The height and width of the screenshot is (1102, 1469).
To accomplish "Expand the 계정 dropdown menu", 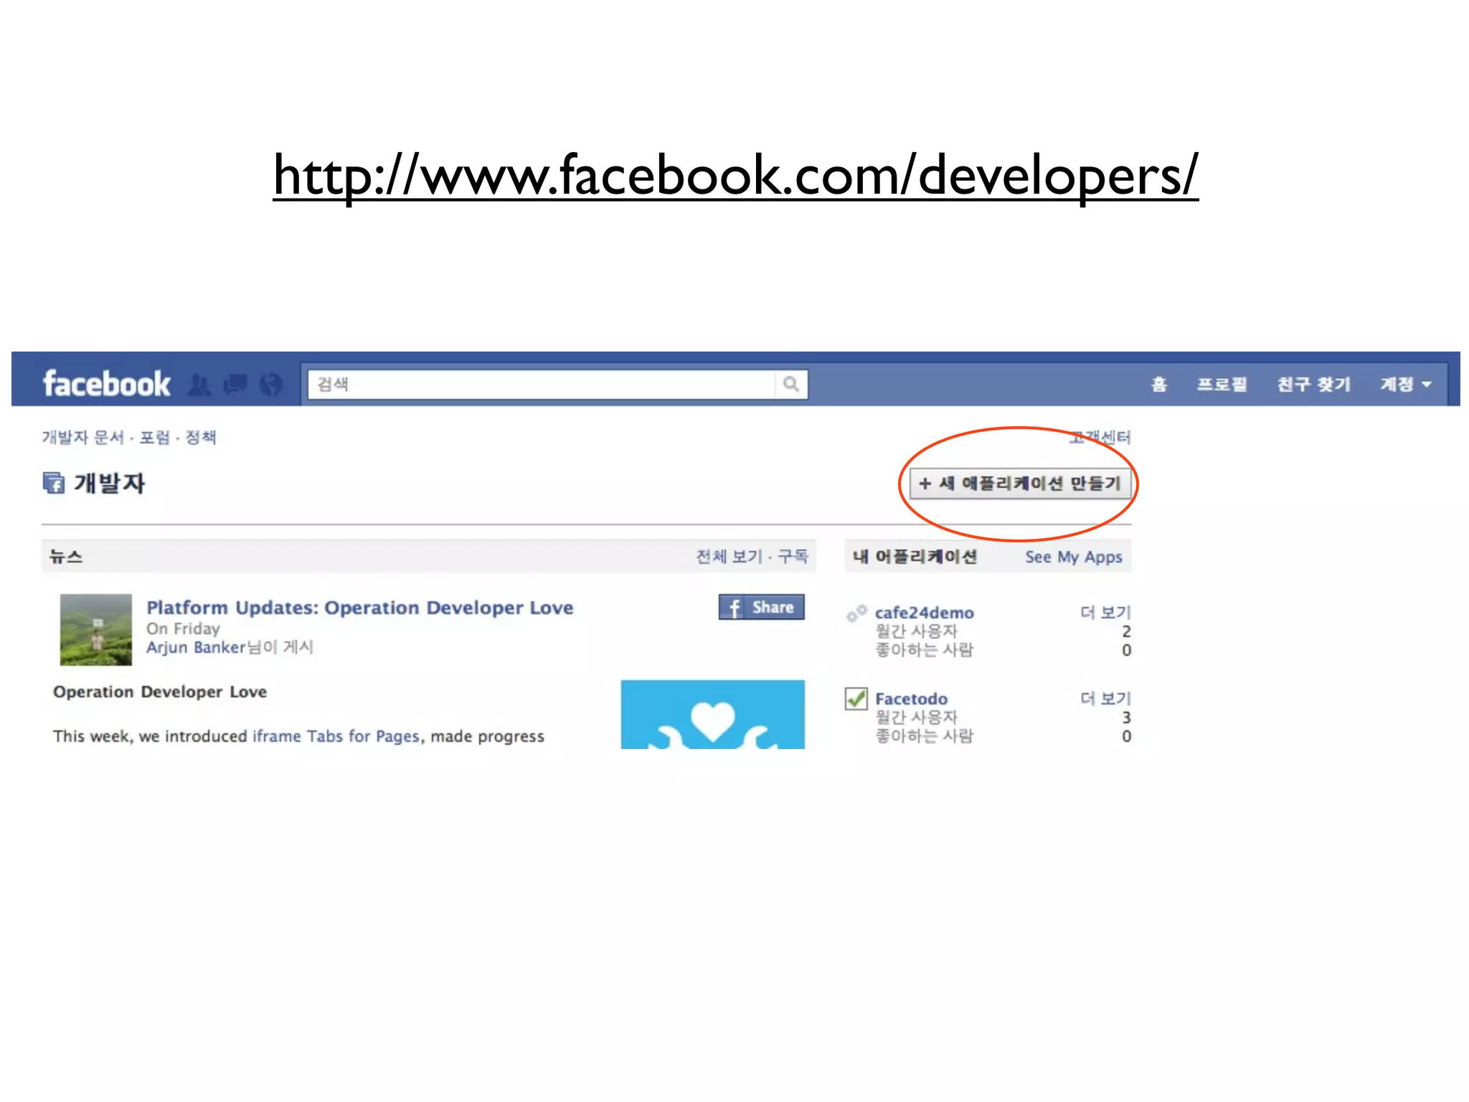I will 1406,385.
